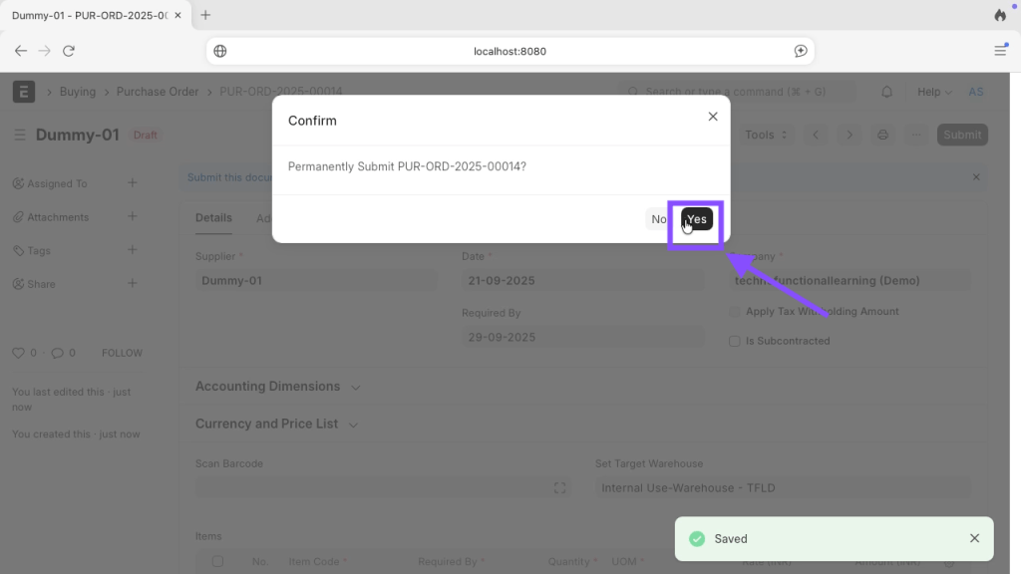Go to the previous document arrow
The width and height of the screenshot is (1021, 574).
pos(816,135)
